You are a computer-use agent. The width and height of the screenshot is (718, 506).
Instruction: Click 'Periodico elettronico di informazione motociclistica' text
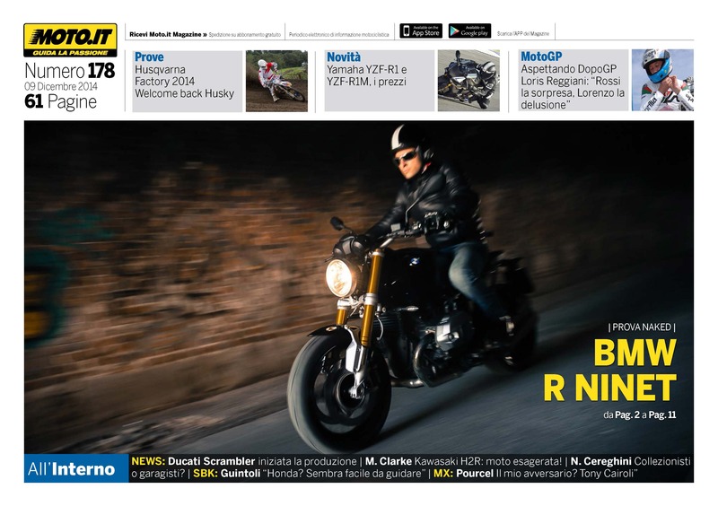[339, 35]
